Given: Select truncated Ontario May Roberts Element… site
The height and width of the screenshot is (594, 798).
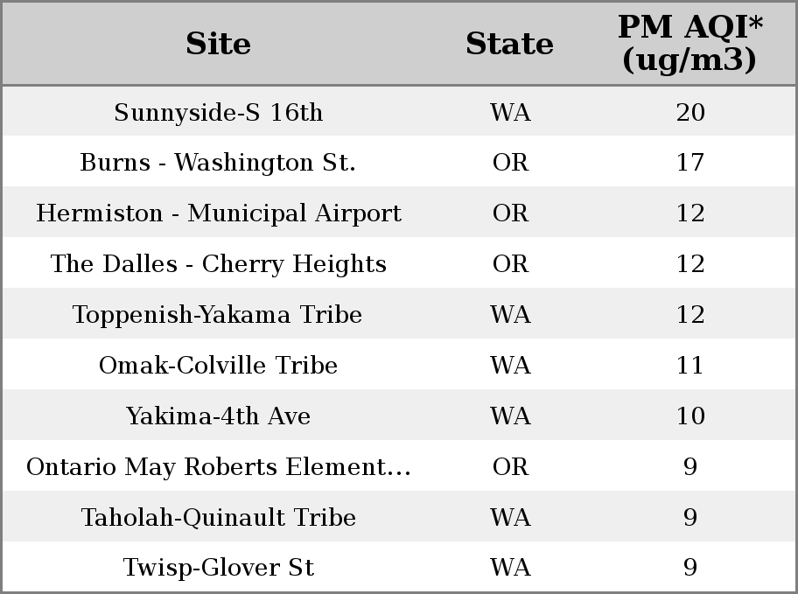Looking at the screenshot, I should tap(219, 467).
